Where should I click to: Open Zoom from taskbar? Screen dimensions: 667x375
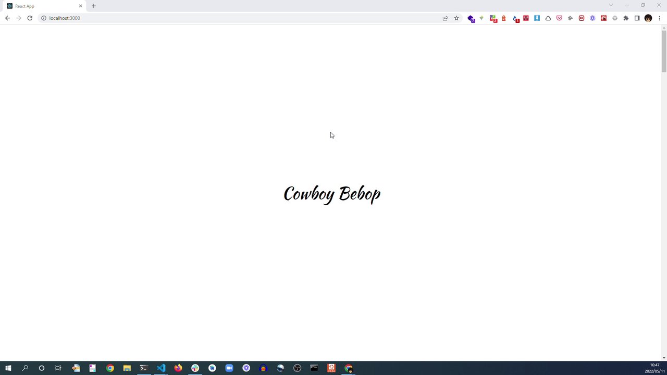pos(229,368)
